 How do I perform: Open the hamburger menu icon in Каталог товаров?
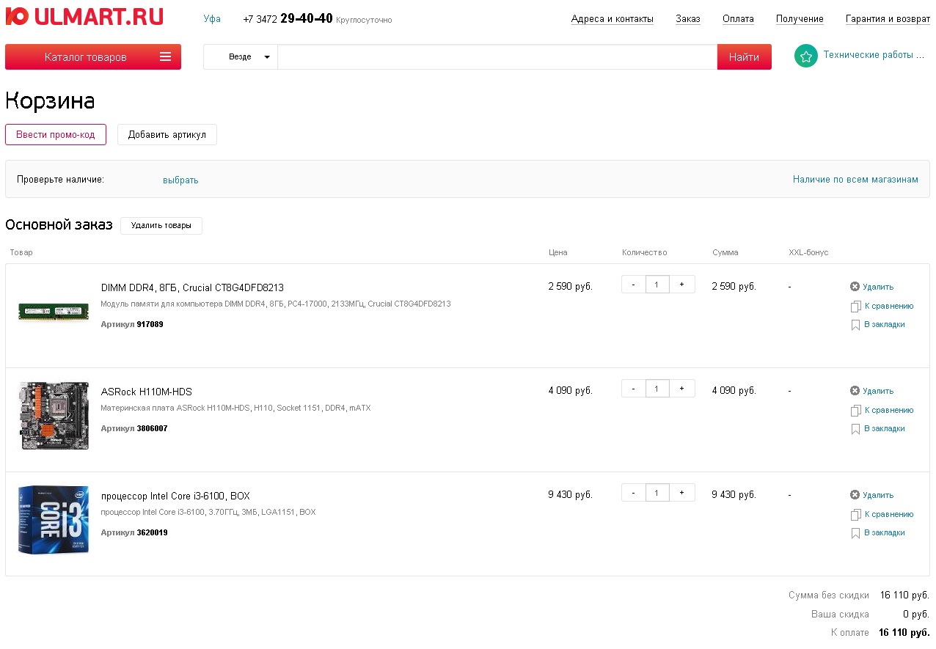(165, 57)
